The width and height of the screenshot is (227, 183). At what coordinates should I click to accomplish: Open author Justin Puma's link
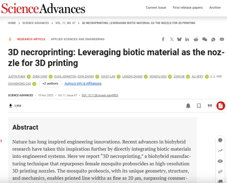(16, 76)
